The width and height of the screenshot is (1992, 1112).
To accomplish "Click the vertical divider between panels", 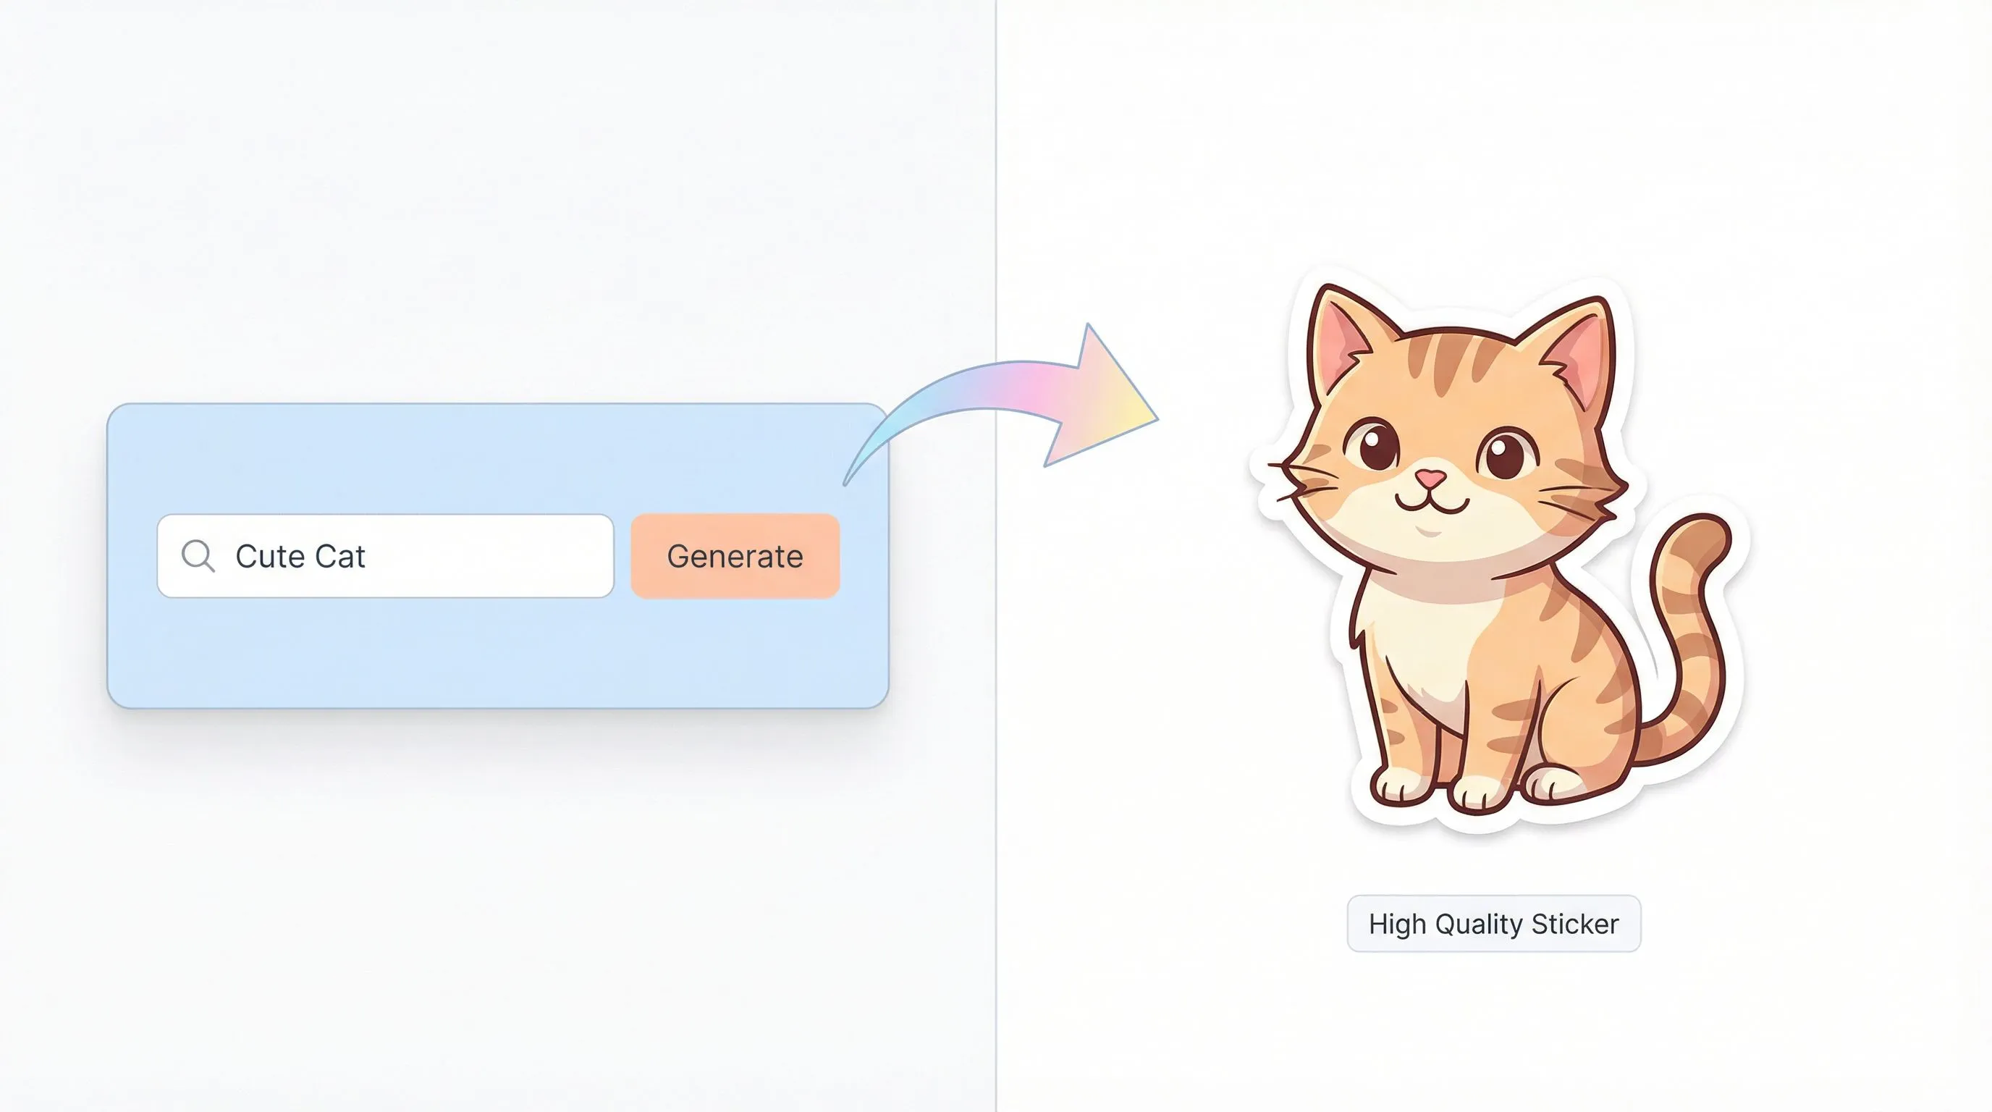I will point(996,556).
